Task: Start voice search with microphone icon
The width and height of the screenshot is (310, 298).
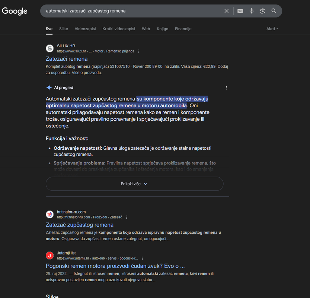Action: point(252,11)
